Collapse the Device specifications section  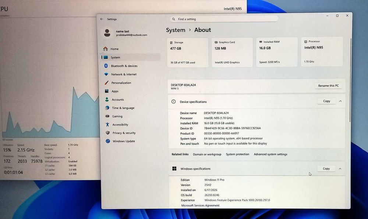(x=340, y=101)
